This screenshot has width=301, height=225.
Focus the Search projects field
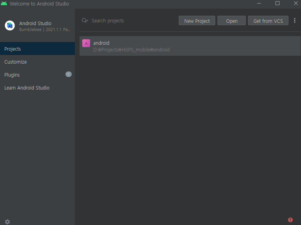coord(129,20)
